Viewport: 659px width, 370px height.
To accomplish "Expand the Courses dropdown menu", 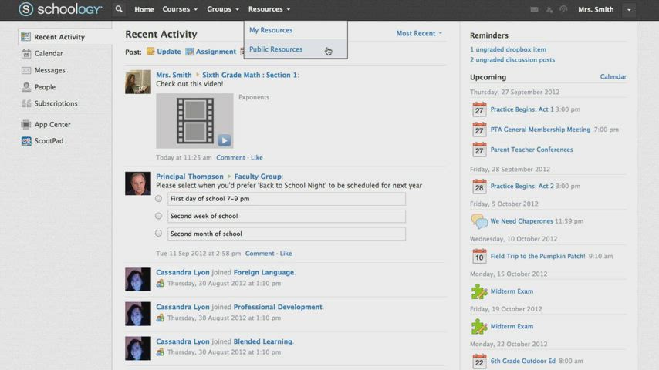I will tap(179, 9).
